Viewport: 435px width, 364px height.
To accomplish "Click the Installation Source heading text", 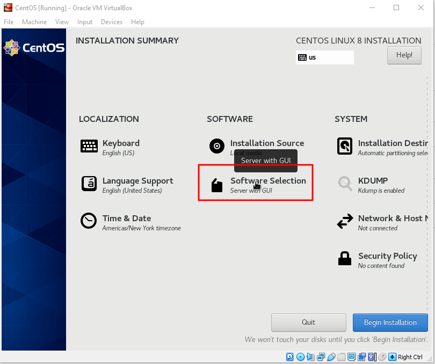I will [x=267, y=143].
